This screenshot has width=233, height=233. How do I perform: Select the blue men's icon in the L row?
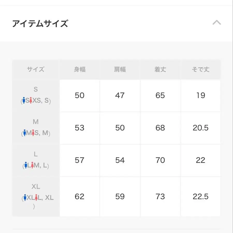pyautogui.click(x=26, y=165)
